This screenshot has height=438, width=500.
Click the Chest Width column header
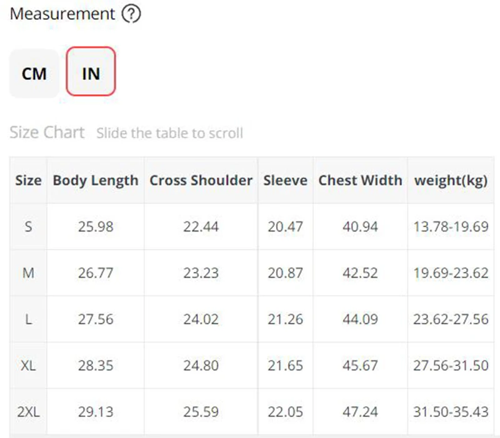tap(361, 180)
